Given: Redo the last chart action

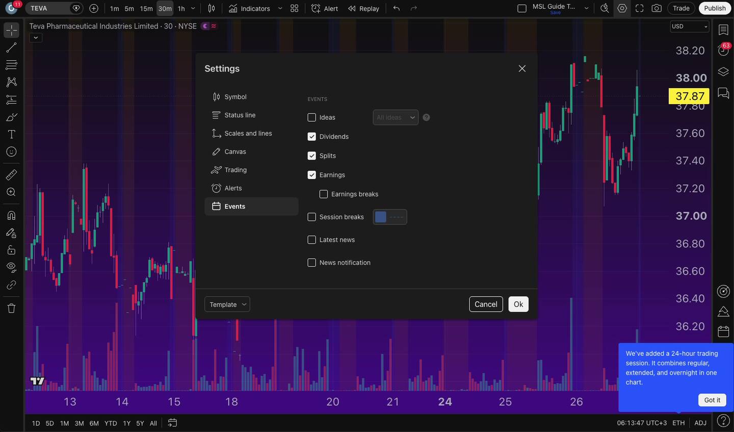Looking at the screenshot, I should pos(414,8).
